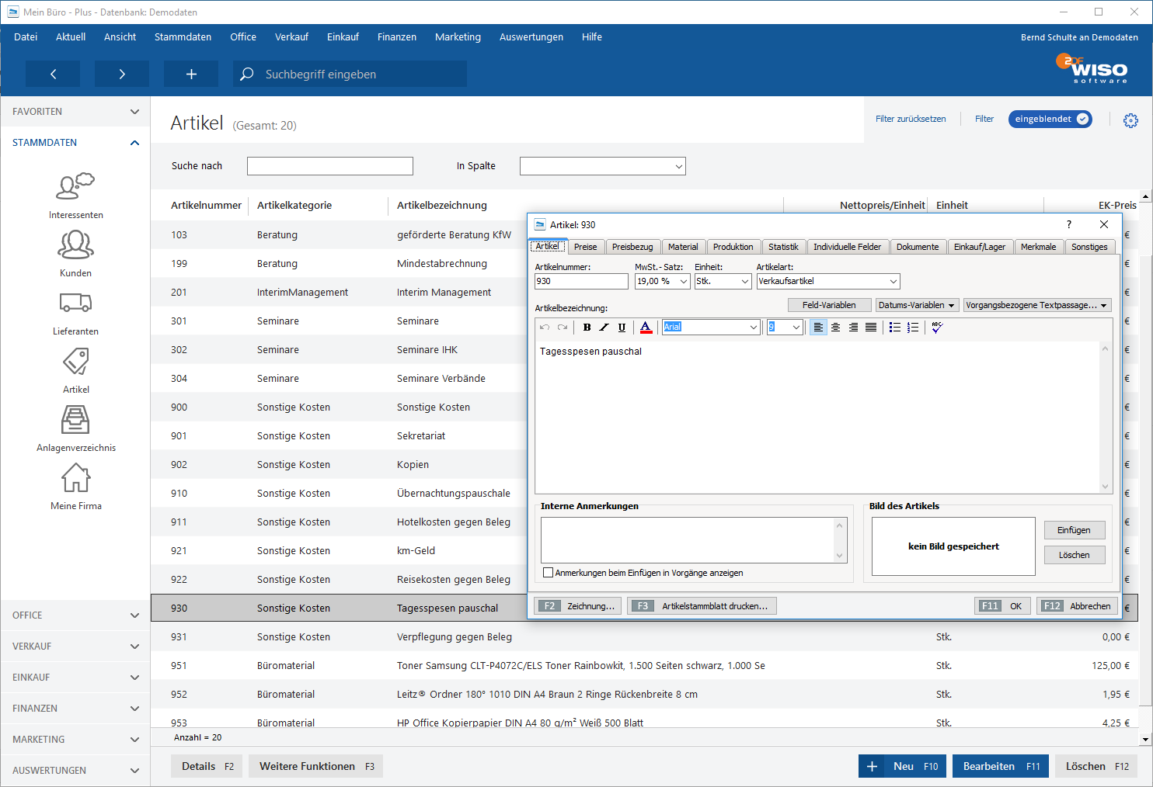Switch to the Preisbezug tab
The height and width of the screenshot is (787, 1153).
[x=632, y=247]
